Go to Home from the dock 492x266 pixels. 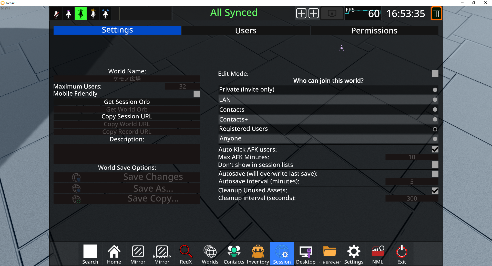(114, 254)
